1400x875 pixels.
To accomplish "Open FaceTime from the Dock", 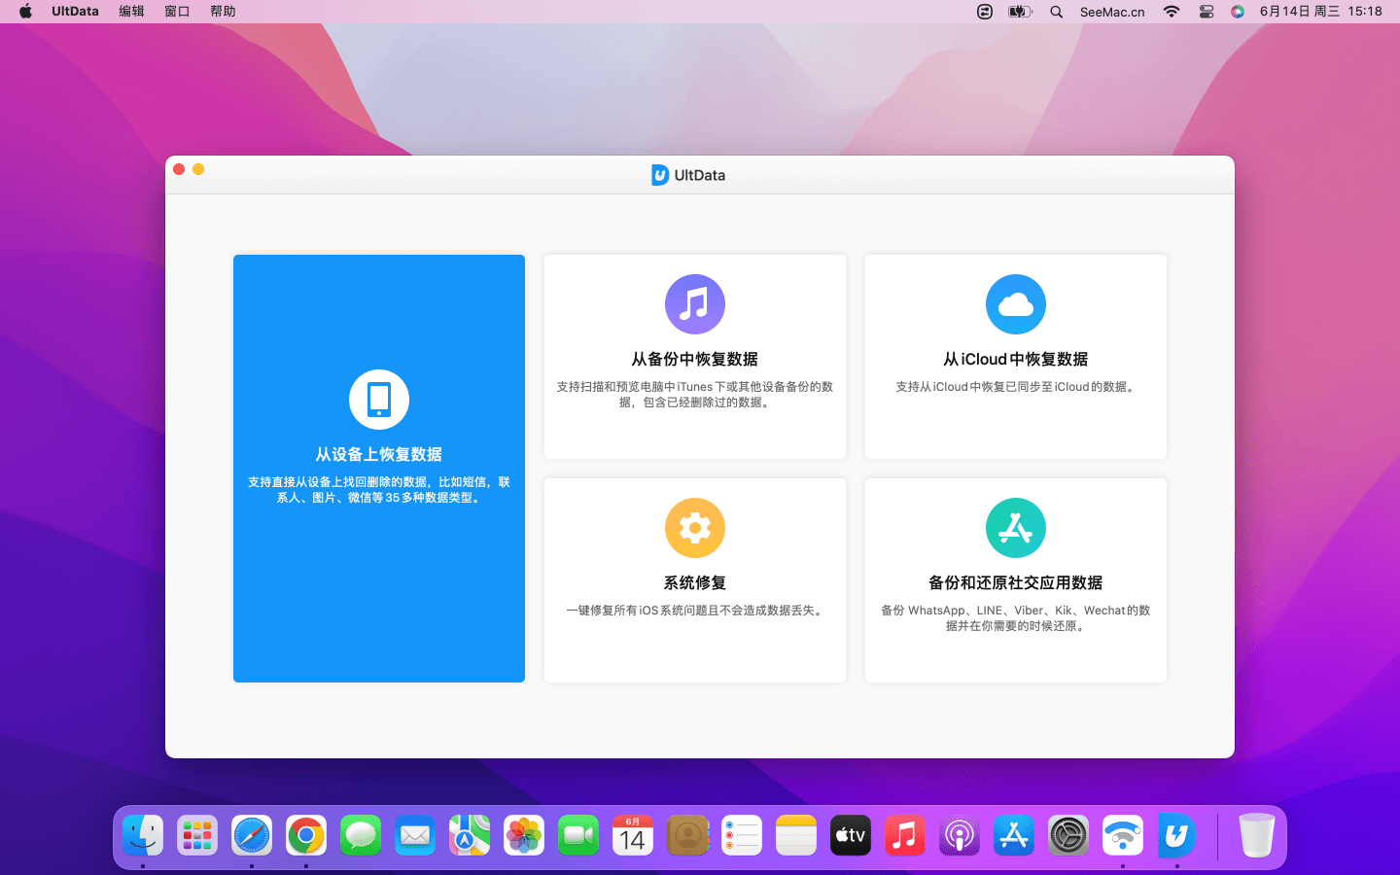I will tap(578, 835).
